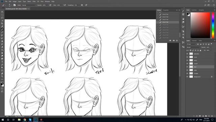Lock transparent pixels

pyautogui.click(x=190, y=50)
